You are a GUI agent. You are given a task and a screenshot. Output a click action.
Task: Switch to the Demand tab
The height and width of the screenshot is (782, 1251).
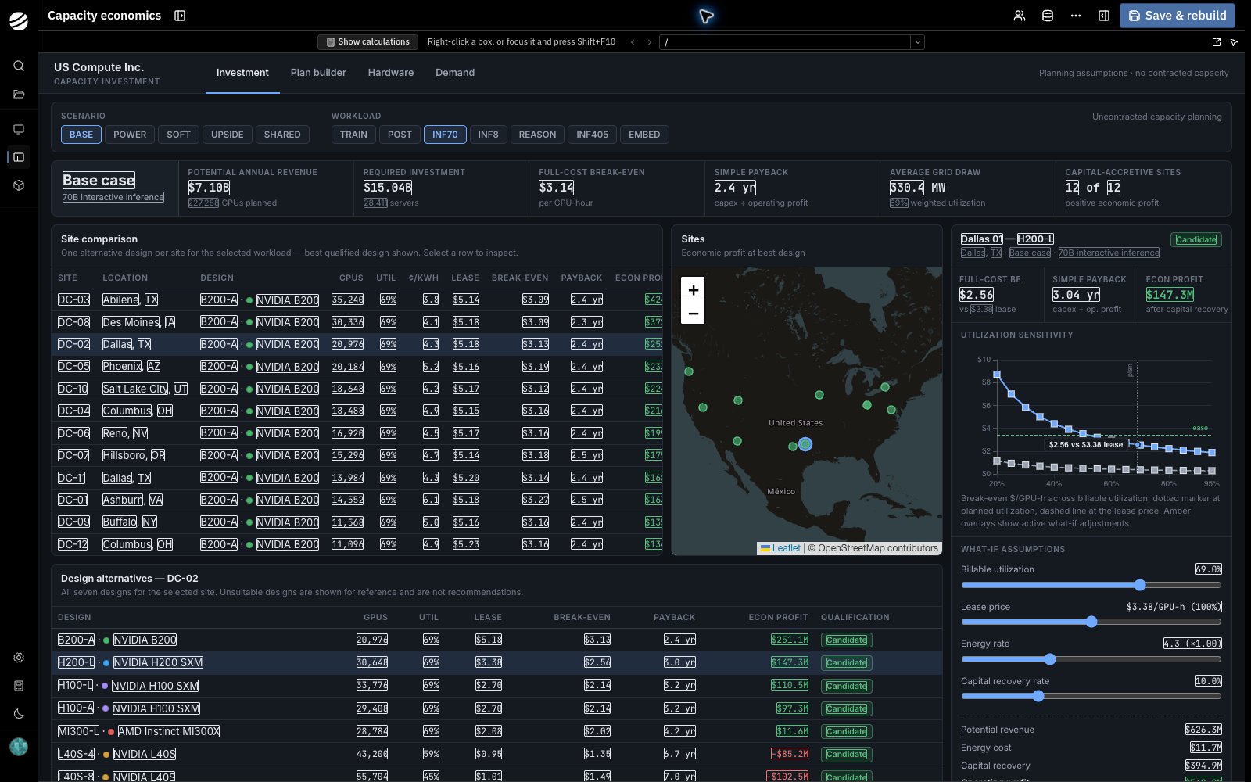[x=455, y=73]
